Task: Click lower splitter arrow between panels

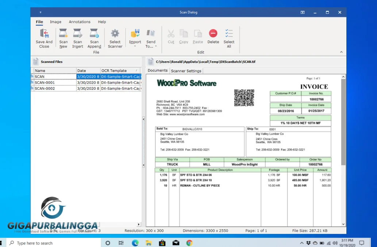Action: tap(143, 165)
